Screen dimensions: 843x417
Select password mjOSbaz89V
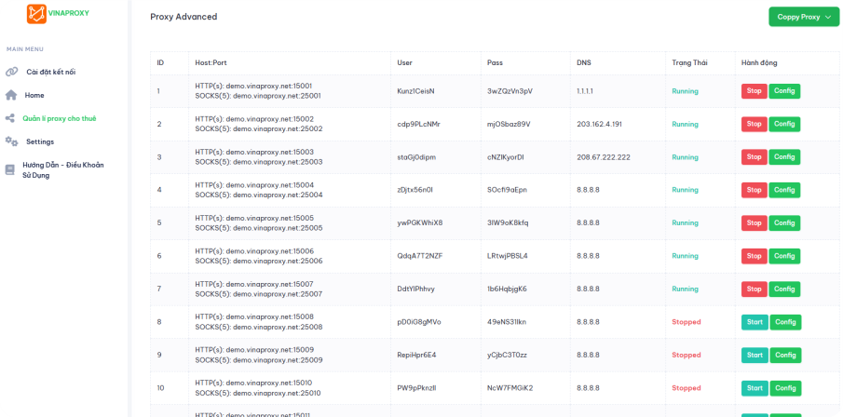pos(509,124)
